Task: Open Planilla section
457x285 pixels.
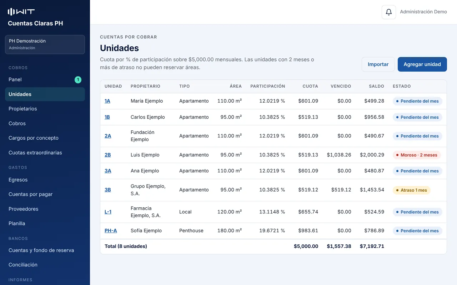Action: (x=45, y=224)
